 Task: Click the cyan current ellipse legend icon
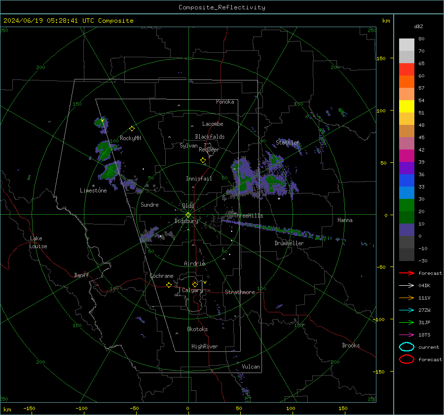point(407,347)
